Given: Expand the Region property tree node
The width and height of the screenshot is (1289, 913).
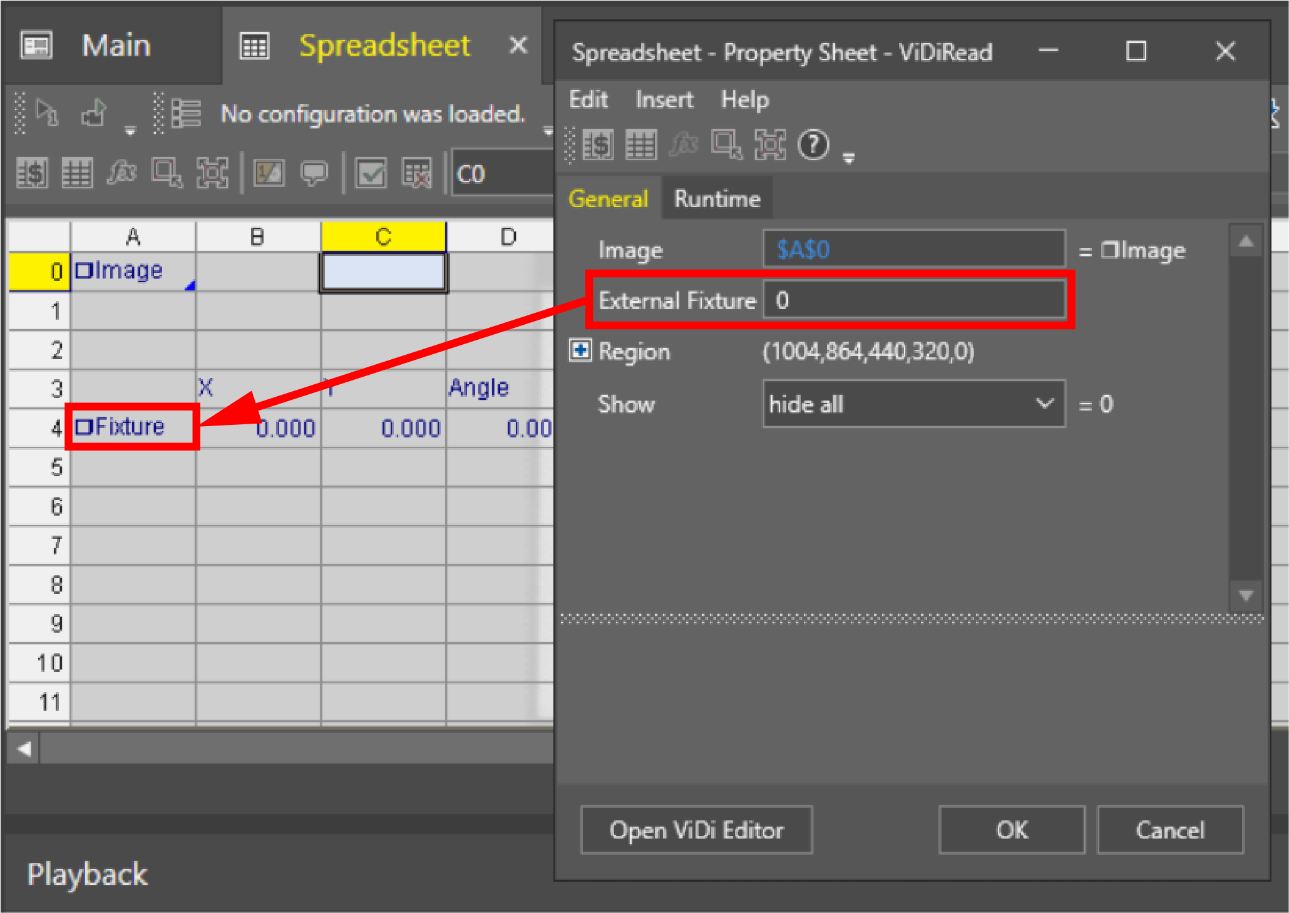Looking at the screenshot, I should click(580, 350).
